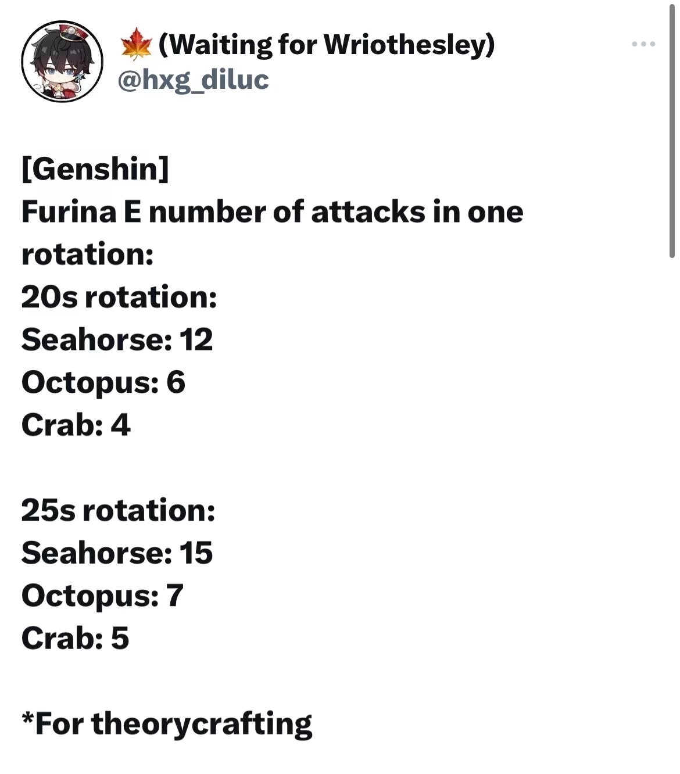Visit the @hxg_diluc handle link

tap(193, 80)
